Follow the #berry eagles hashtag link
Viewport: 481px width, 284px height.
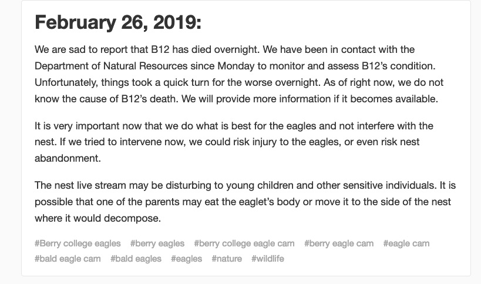click(157, 243)
